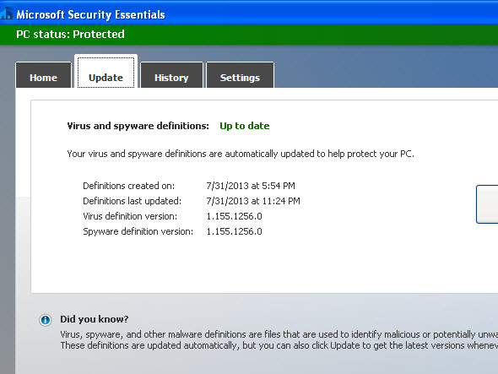Click the green PC status: Protected banner
Viewport: 498px width, 374px height.
249,35
